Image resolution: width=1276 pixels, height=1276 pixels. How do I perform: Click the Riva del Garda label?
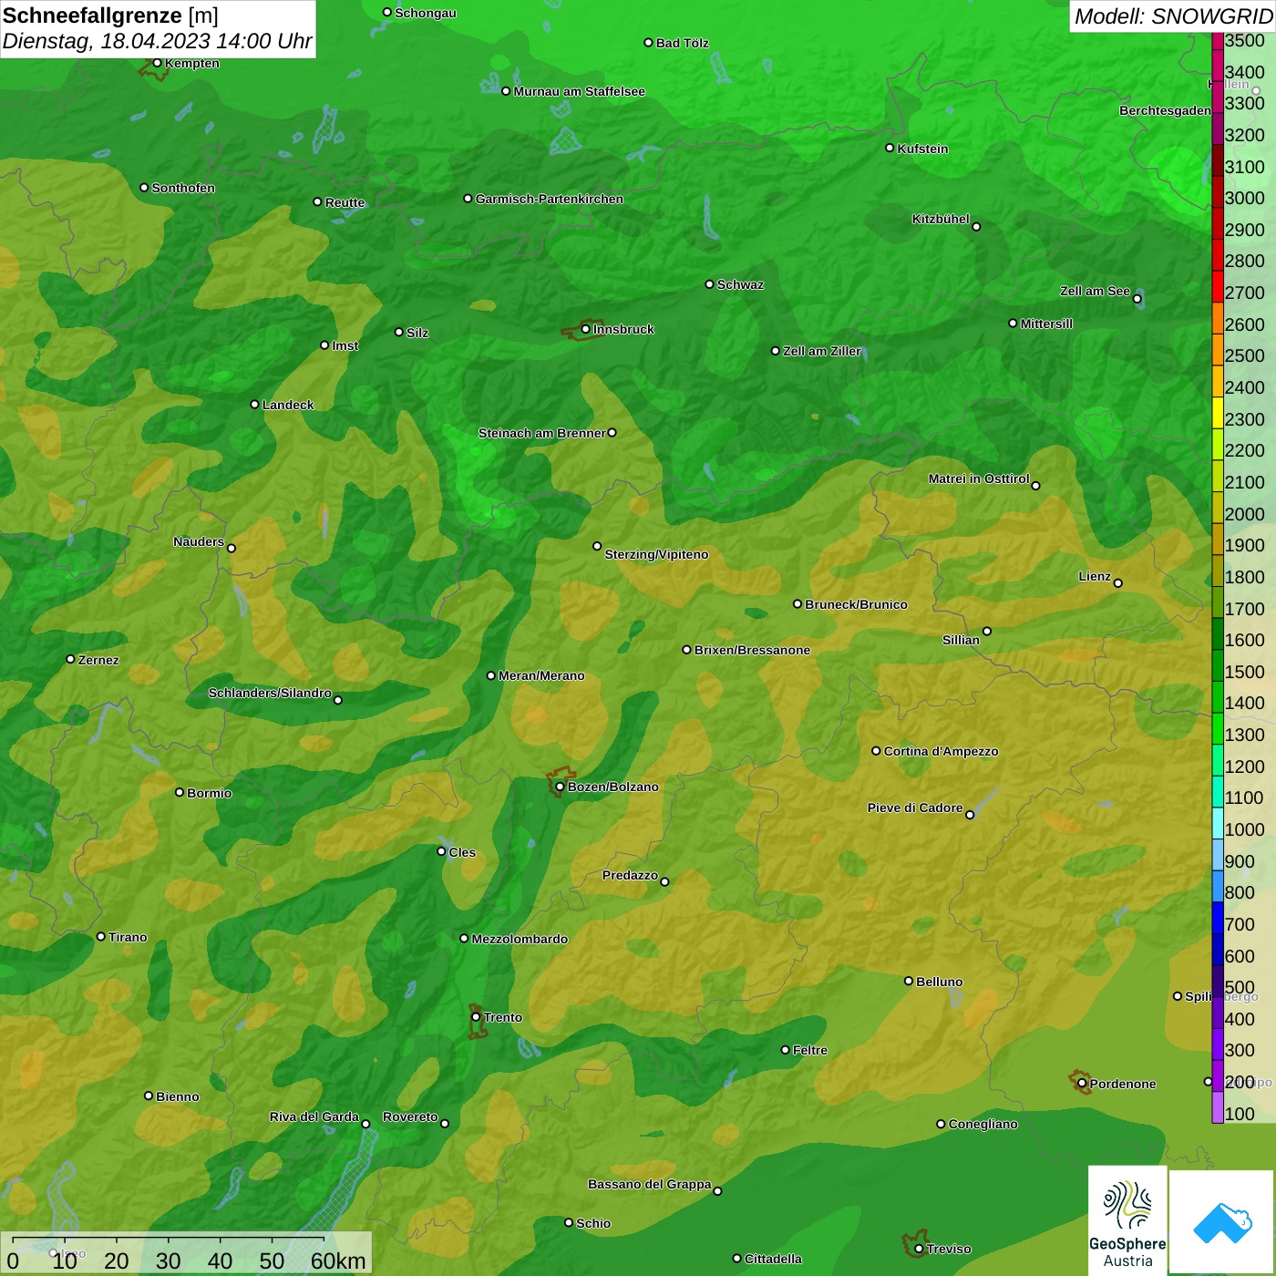point(314,1116)
